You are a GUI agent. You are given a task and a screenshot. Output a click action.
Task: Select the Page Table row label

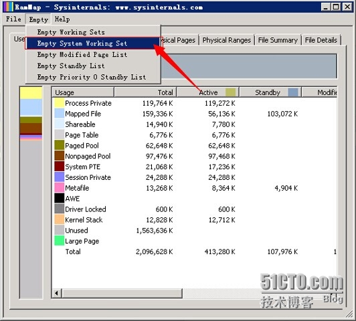(82, 135)
